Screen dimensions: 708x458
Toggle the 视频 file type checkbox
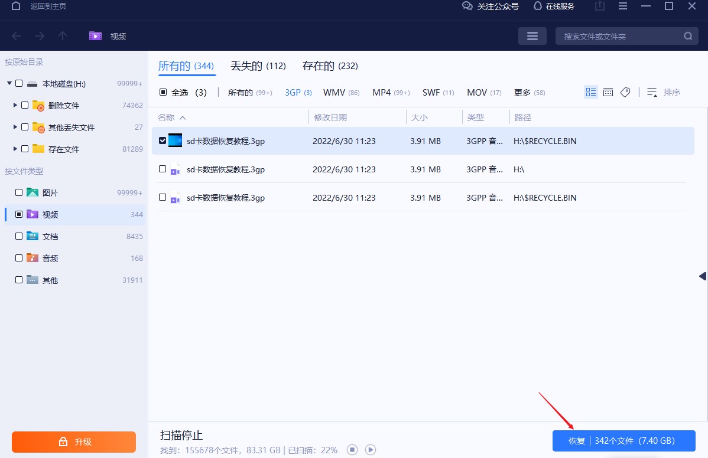[18, 214]
